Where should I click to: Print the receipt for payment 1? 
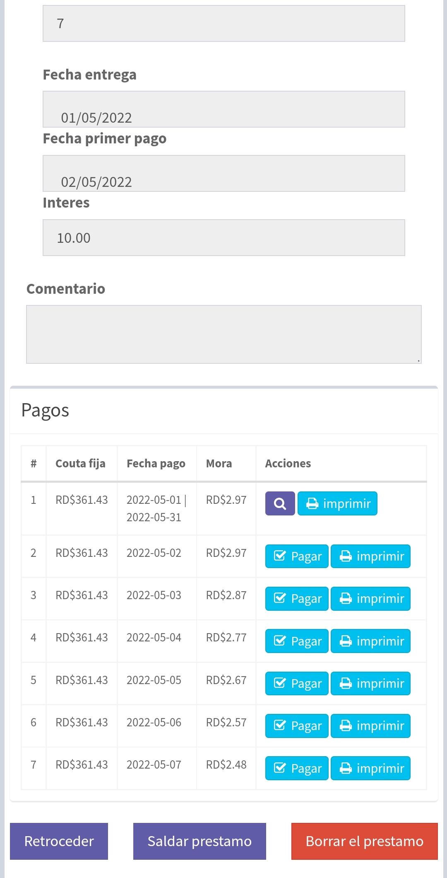(337, 503)
